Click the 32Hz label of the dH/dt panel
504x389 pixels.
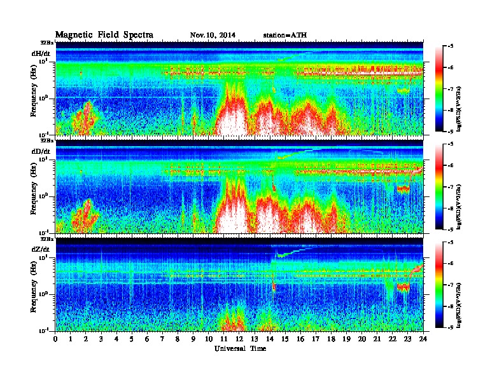click(x=46, y=43)
